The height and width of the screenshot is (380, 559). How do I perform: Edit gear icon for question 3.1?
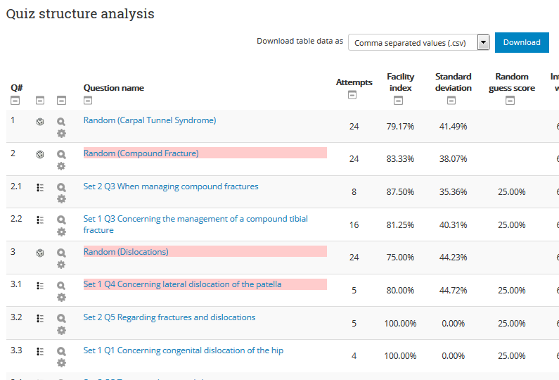[61, 297]
